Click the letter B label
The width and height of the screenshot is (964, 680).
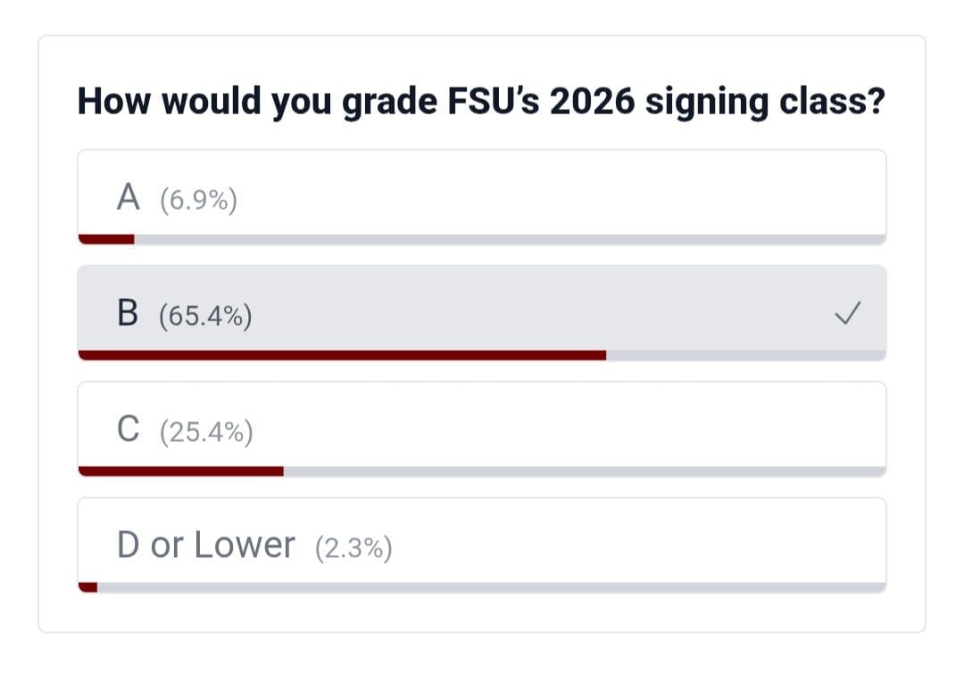pos(129,313)
